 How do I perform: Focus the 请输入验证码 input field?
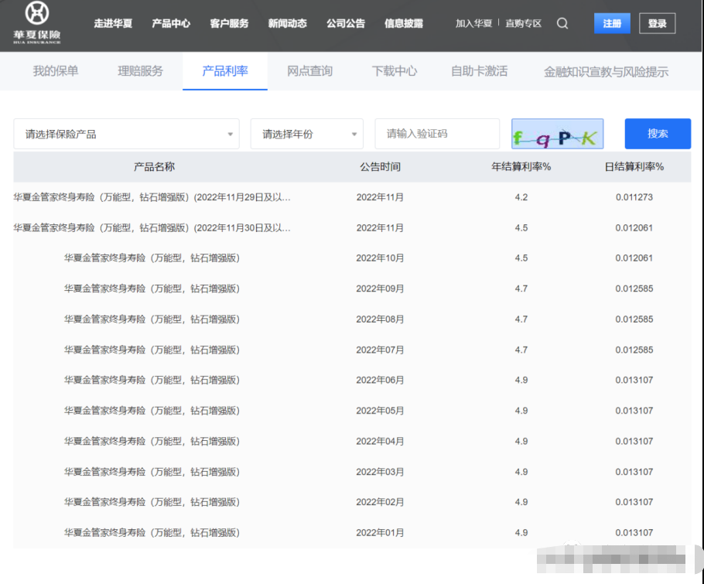point(437,134)
